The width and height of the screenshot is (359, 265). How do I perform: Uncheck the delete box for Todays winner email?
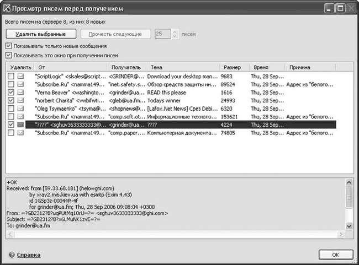tap(10, 100)
